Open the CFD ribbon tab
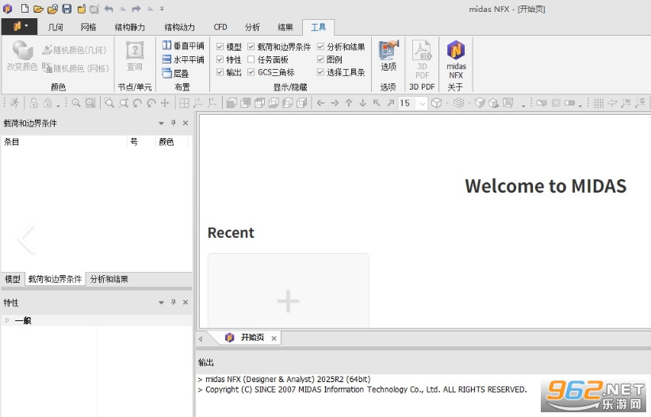The width and height of the screenshot is (651, 417). pyautogui.click(x=220, y=27)
